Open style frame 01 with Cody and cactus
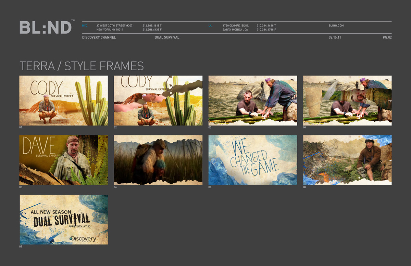The image size is (411, 266). coord(64,100)
